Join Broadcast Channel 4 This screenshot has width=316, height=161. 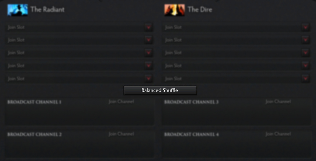click(x=278, y=134)
